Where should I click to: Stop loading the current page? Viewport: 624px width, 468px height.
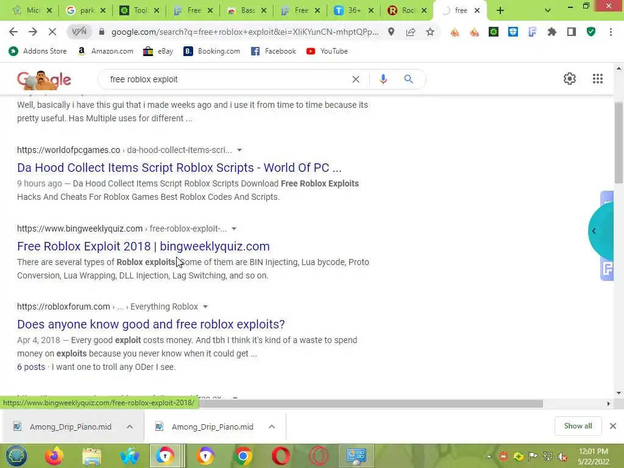point(52,32)
